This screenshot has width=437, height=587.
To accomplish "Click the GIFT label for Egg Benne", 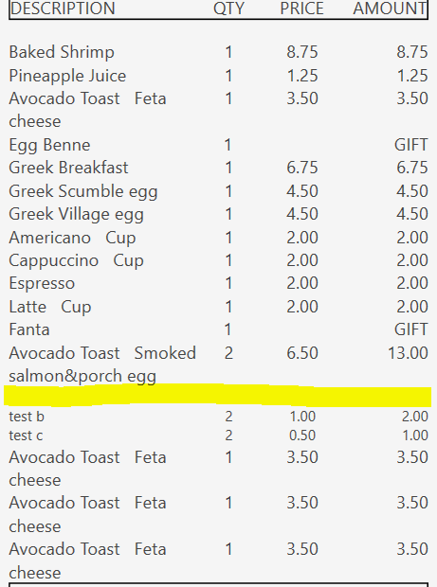I will pyautogui.click(x=410, y=145).
